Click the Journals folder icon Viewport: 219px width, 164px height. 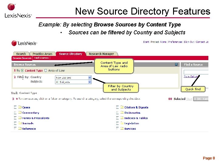20,123
